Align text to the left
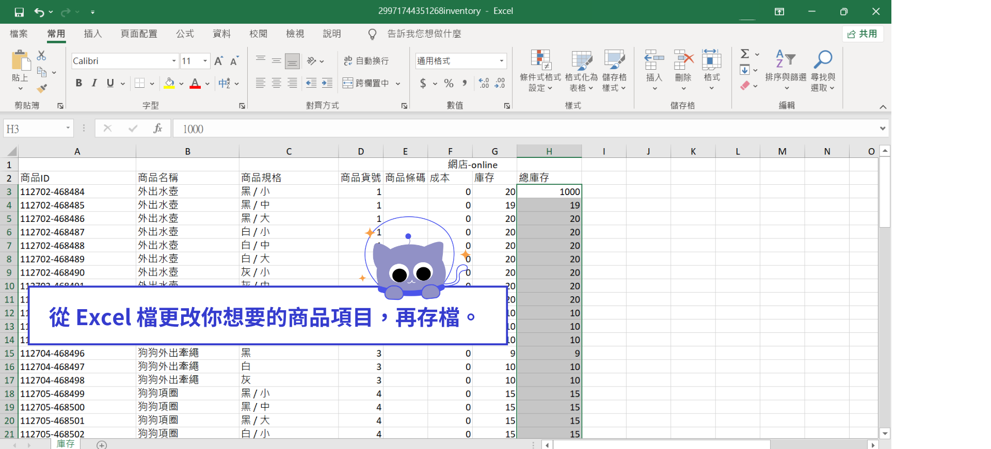Image resolution: width=991 pixels, height=449 pixels. coord(261,83)
